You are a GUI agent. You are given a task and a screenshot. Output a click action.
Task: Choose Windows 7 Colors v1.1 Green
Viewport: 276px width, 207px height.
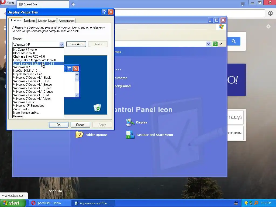click(x=38, y=88)
